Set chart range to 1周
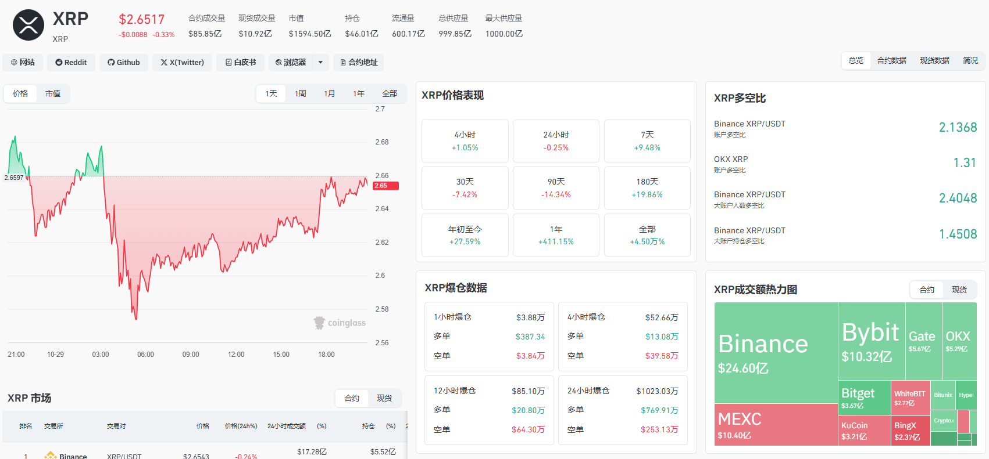 click(301, 93)
